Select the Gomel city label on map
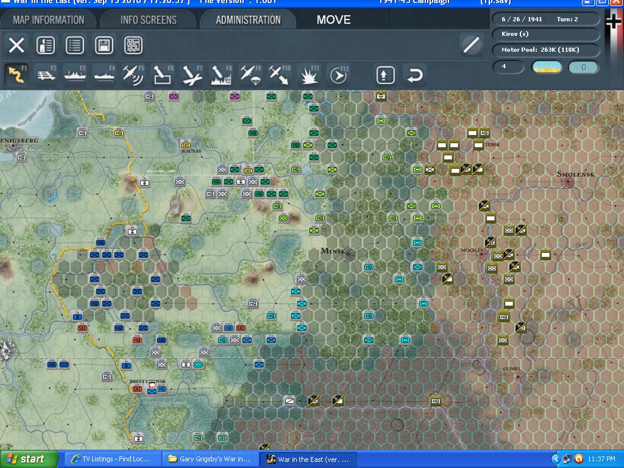624x468 pixels. 511,369
